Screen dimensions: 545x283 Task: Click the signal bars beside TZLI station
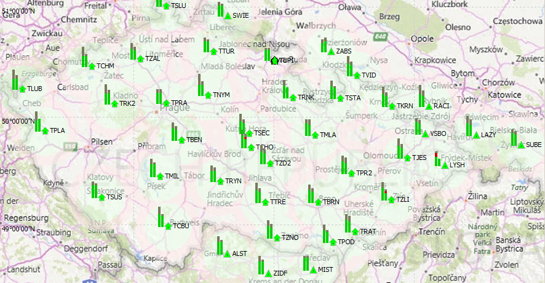(x=384, y=192)
